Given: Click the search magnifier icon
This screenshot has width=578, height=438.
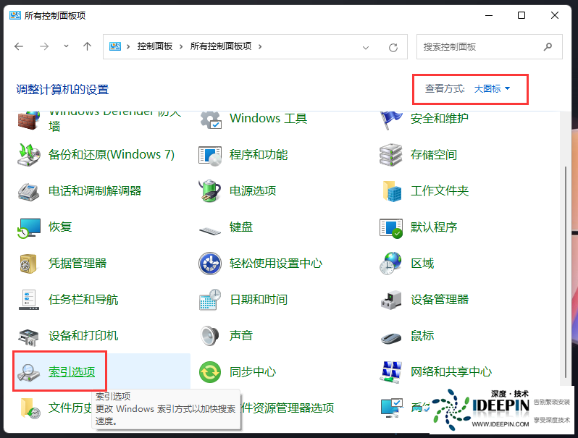Looking at the screenshot, I should (548, 47).
